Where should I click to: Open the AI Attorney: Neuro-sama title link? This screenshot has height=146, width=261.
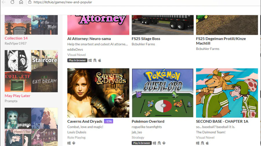89,39
